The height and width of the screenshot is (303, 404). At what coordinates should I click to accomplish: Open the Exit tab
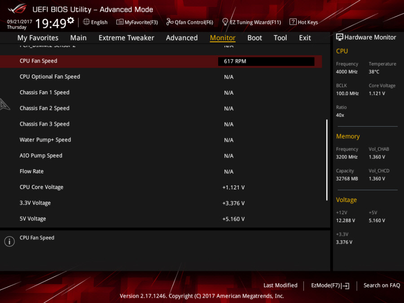(305, 38)
